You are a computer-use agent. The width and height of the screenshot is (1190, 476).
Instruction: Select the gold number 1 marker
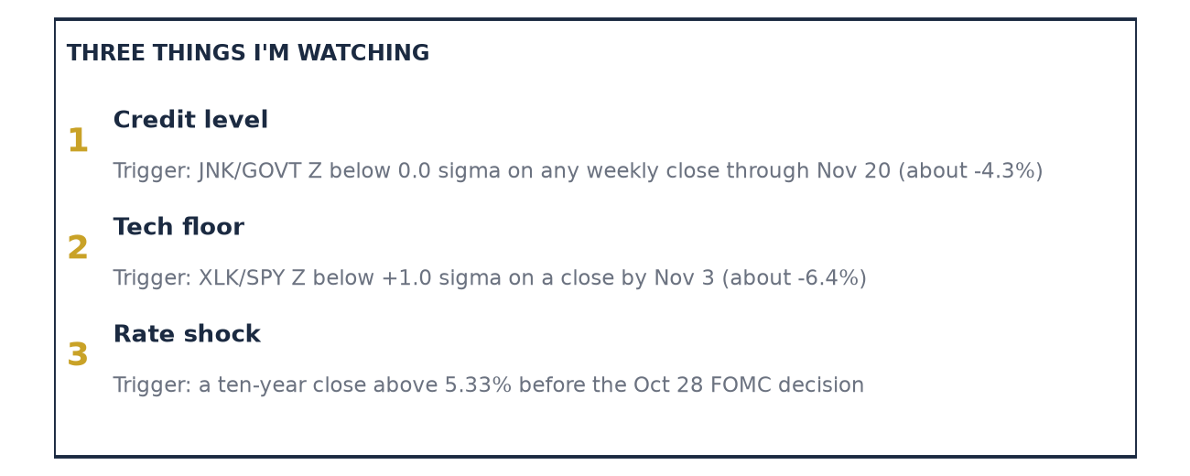[78, 142]
